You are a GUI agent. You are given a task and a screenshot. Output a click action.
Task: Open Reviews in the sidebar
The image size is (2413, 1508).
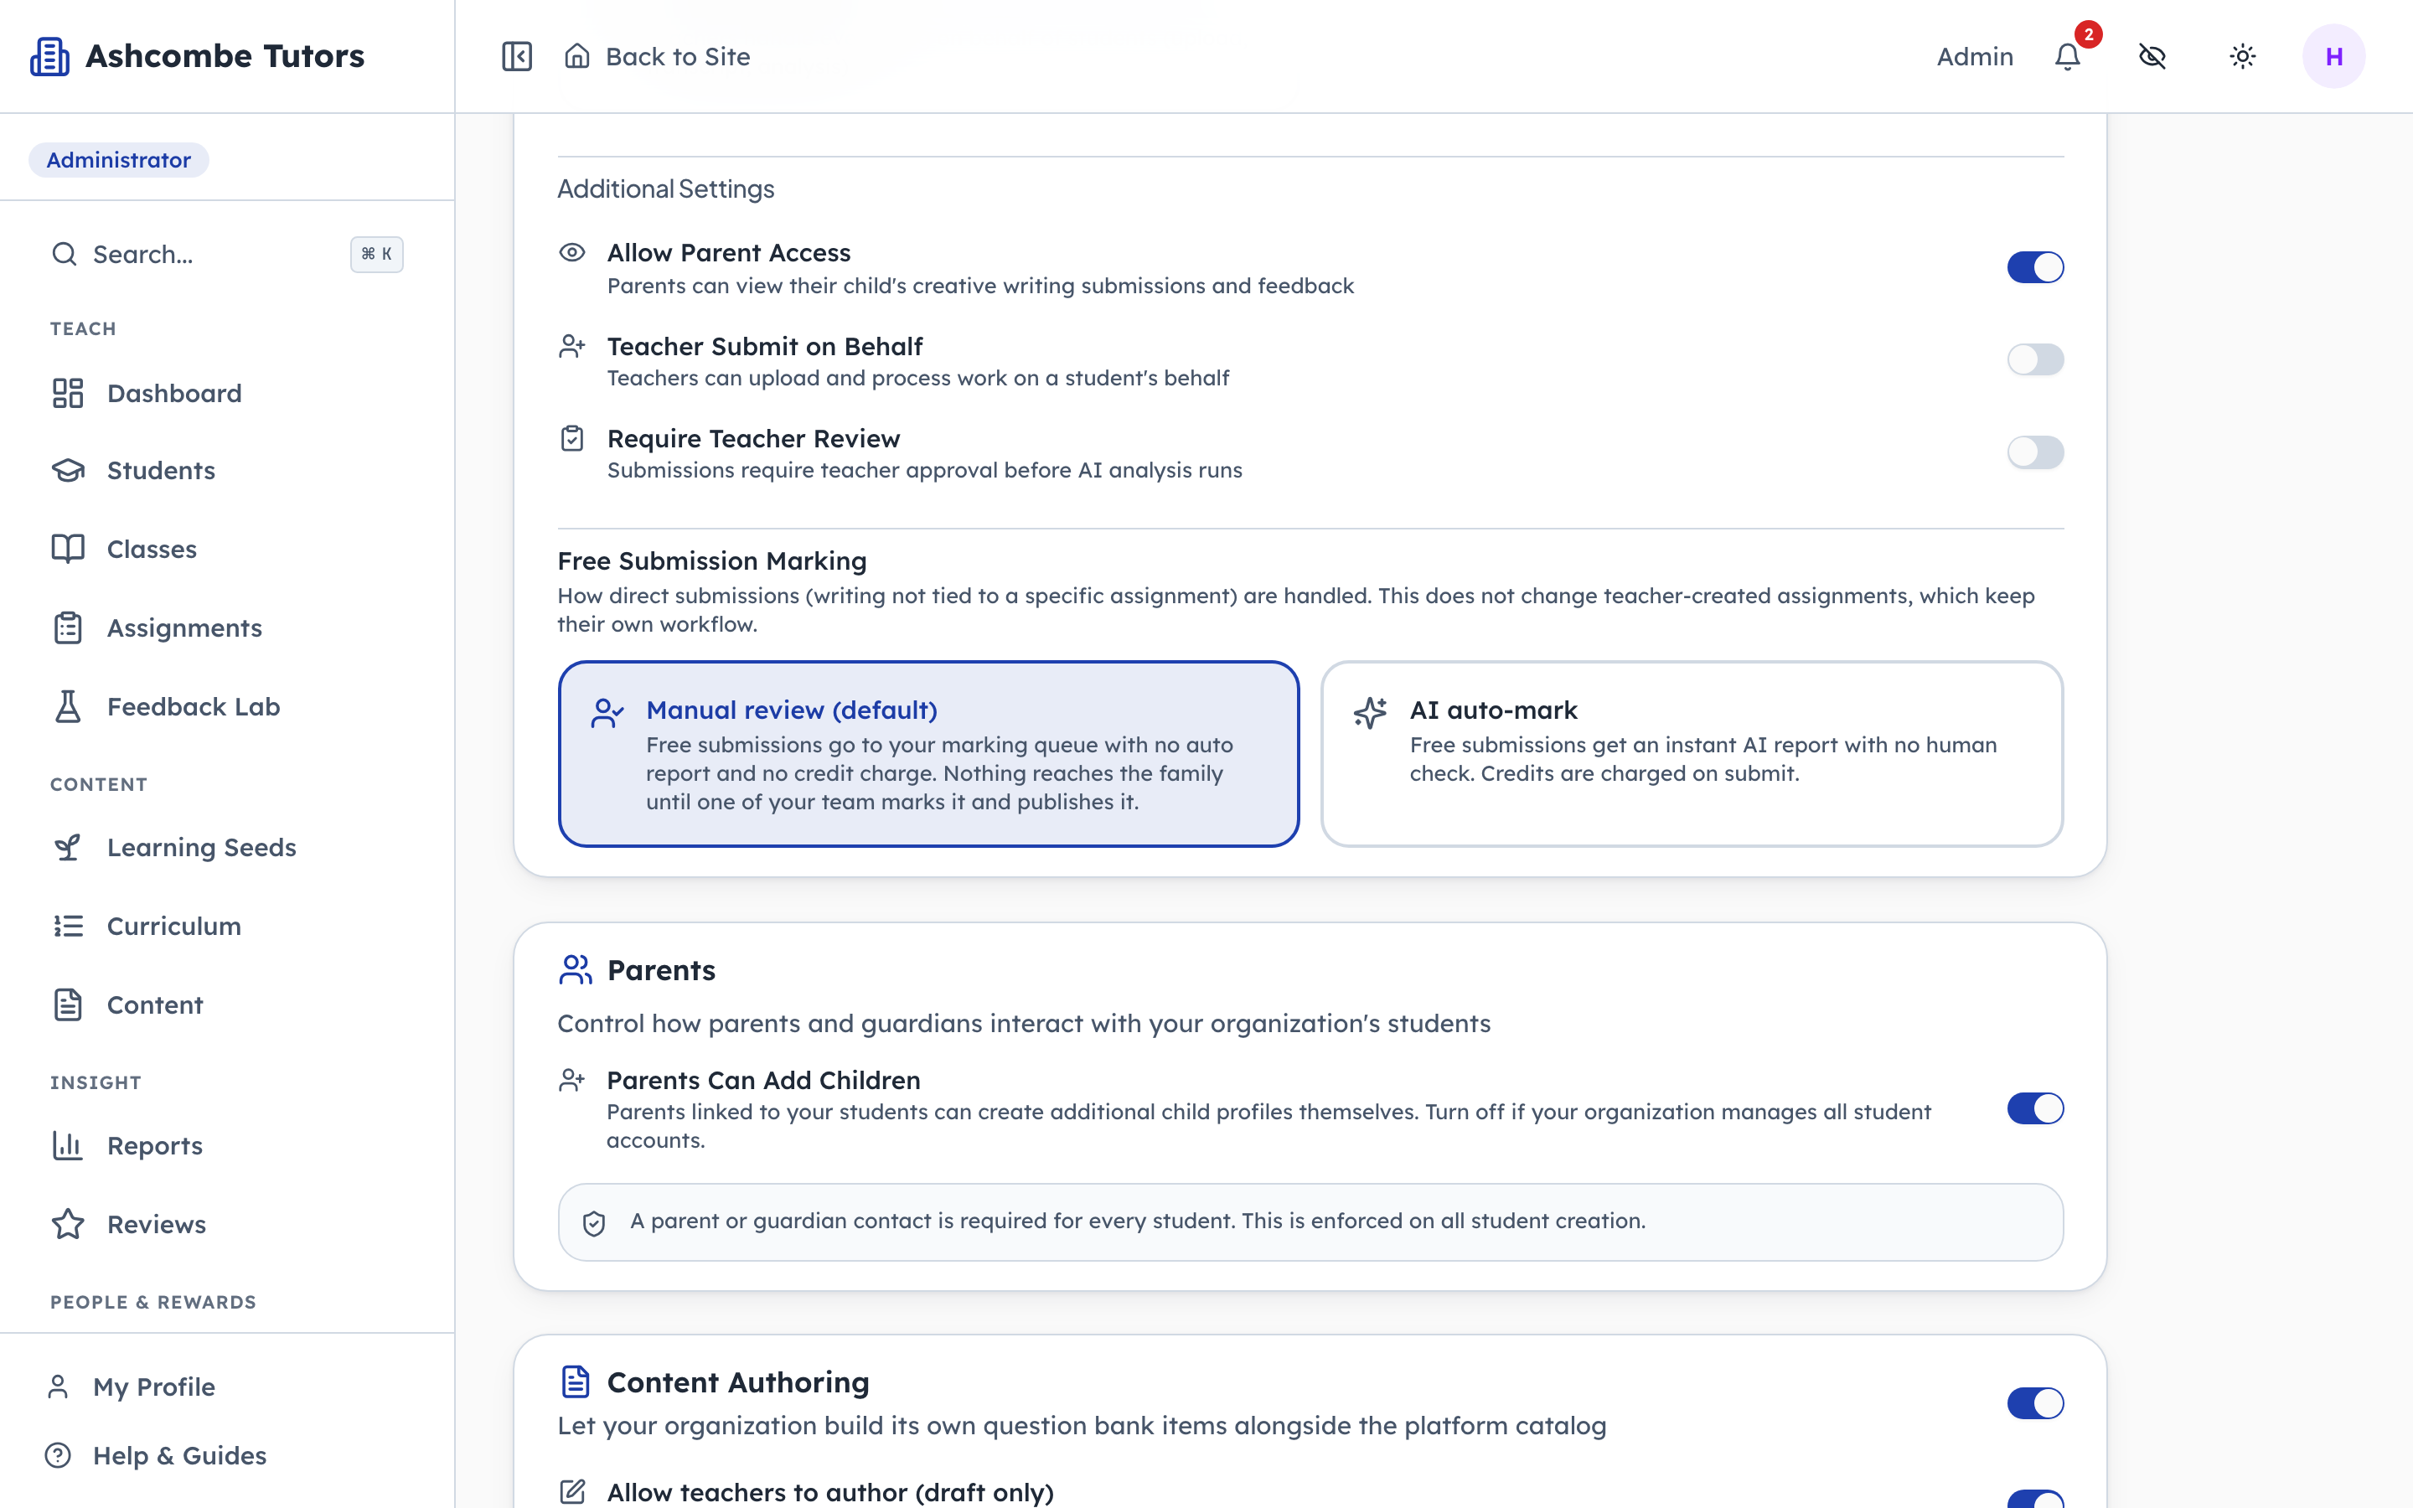point(227,1224)
